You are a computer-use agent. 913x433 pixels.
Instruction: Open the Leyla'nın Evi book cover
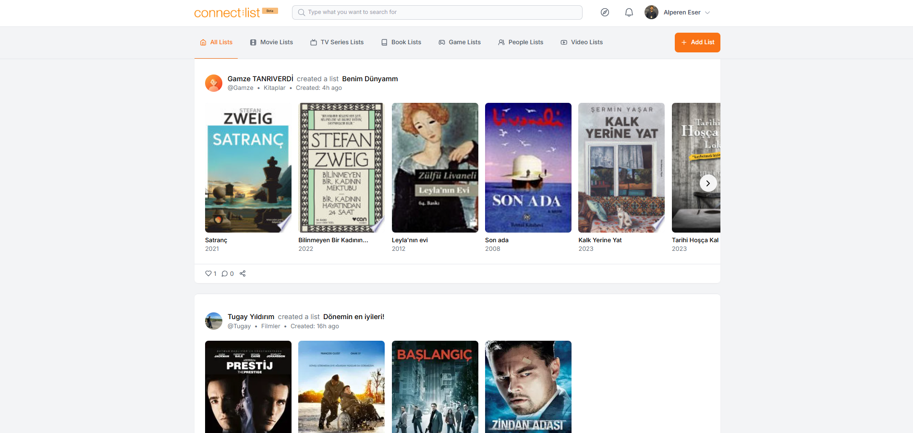tap(435, 168)
